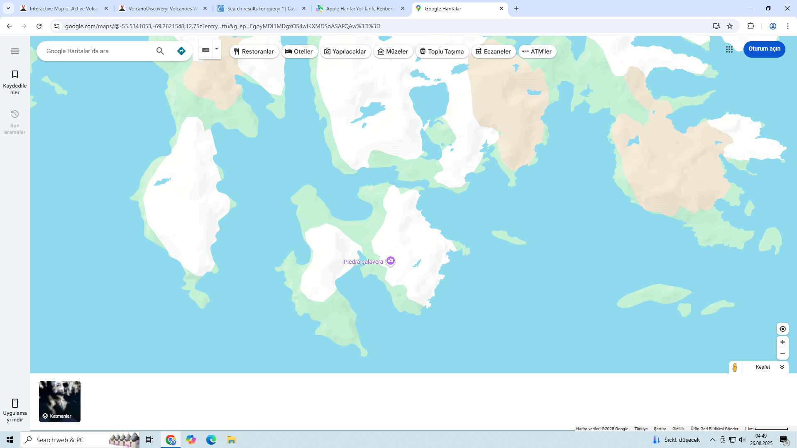Expand the Keşfet explore panel
Viewport: 797px width, 448px height.
click(x=782, y=367)
